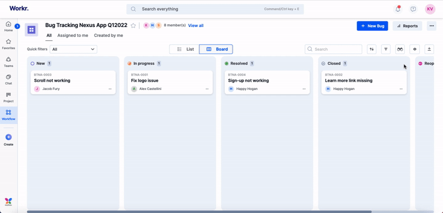443x213 pixels.
Task: Open Reports
Action: 407,26
